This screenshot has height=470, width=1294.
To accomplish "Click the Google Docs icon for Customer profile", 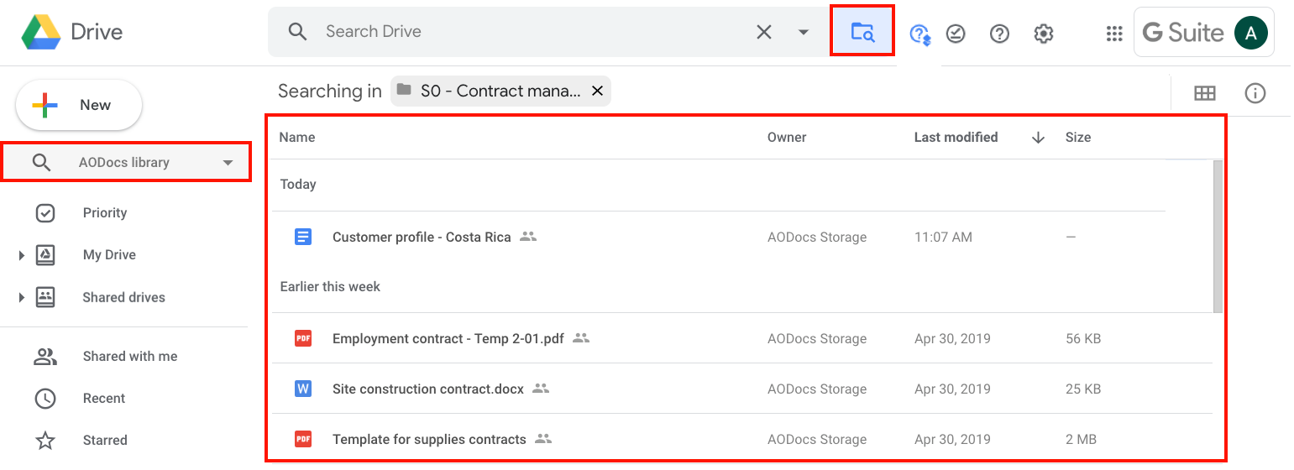I will pyautogui.click(x=303, y=238).
